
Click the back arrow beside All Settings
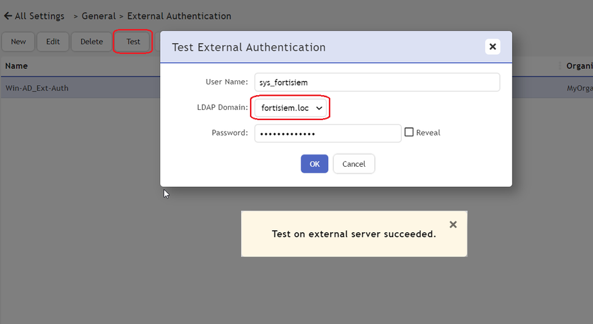tap(8, 16)
